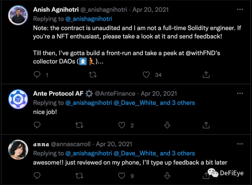Retweet Anish Agnihotri's contract note tweet
Image resolution: width=252 pixels, height=185 pixels.
[93, 75]
